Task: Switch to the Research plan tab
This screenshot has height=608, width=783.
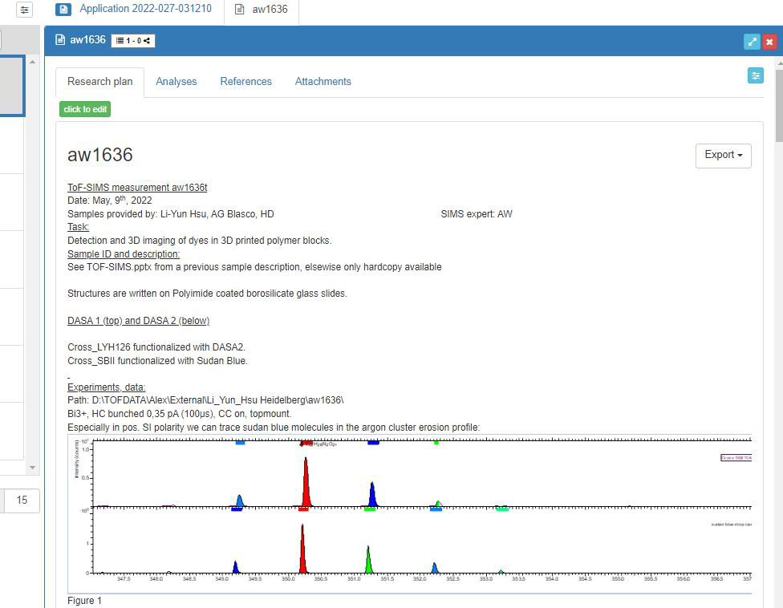Action: point(99,81)
